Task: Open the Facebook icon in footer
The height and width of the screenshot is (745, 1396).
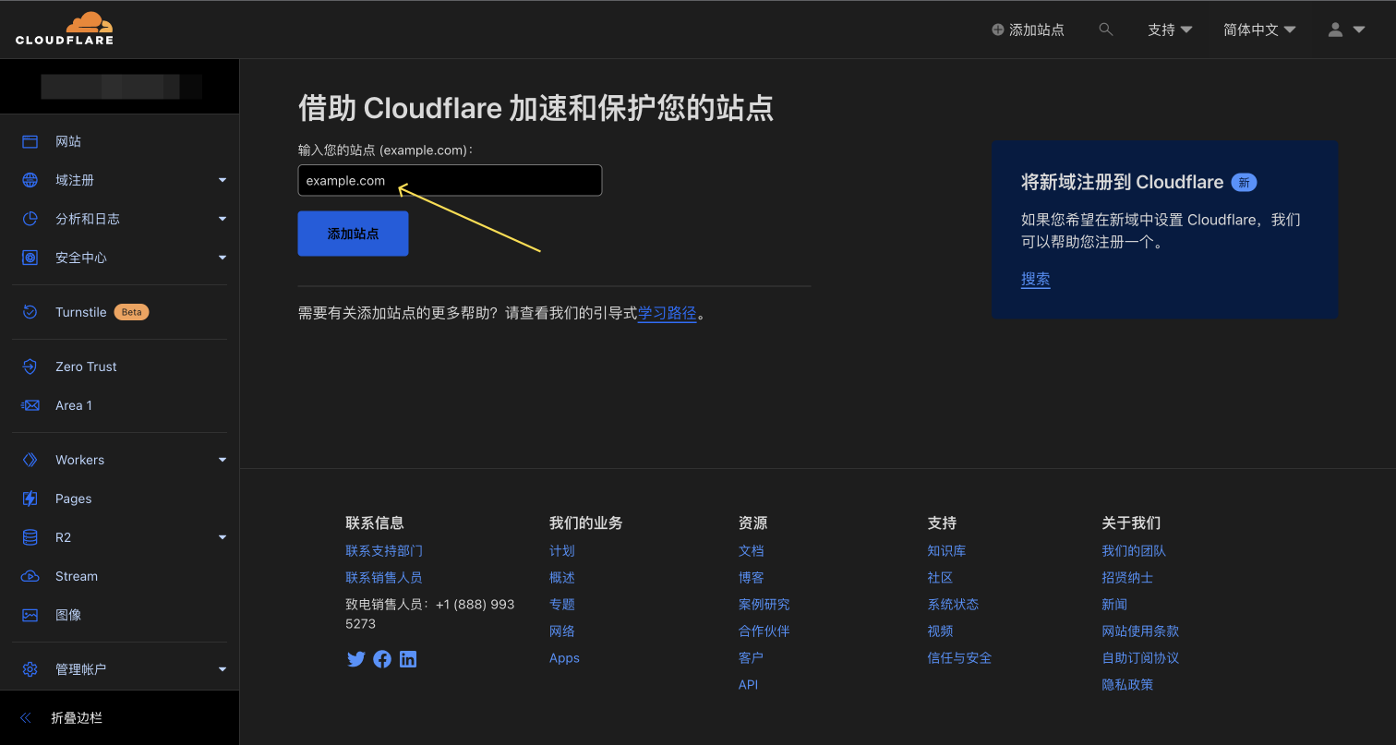Action: (382, 659)
